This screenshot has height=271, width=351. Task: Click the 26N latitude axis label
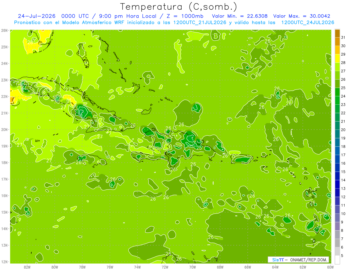point(4,30)
